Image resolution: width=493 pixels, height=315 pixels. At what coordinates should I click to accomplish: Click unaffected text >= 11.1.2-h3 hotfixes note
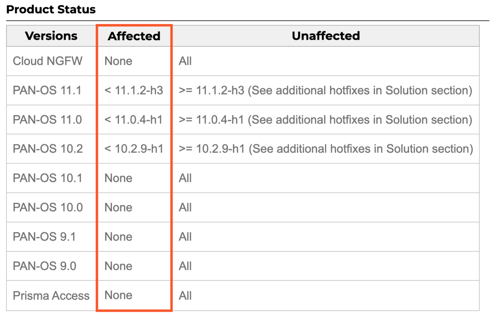point(325,90)
